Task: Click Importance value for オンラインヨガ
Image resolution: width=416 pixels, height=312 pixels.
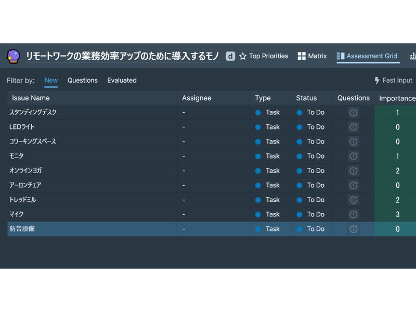Action: (397, 171)
